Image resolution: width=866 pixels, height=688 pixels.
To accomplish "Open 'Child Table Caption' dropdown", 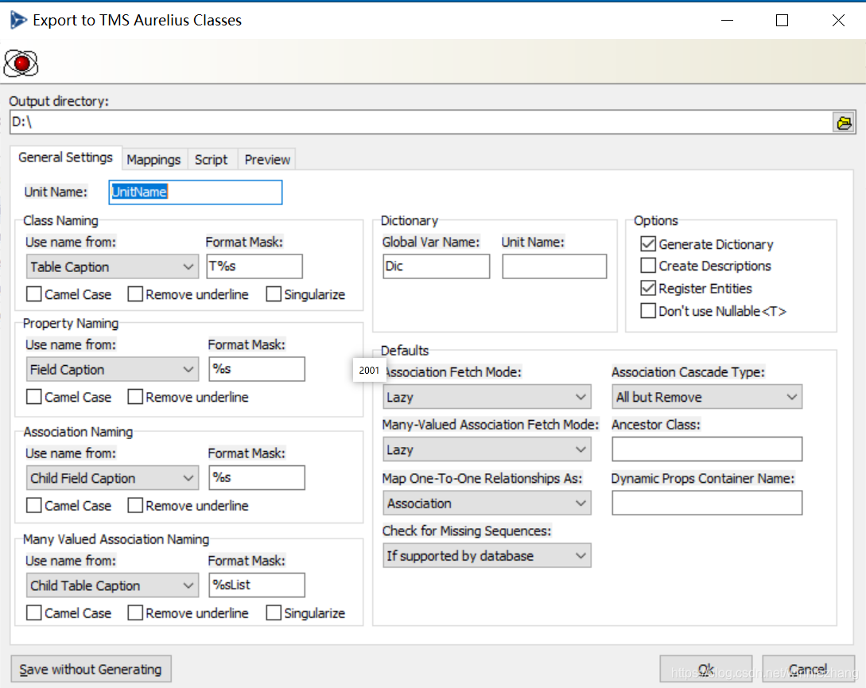I will 112,585.
